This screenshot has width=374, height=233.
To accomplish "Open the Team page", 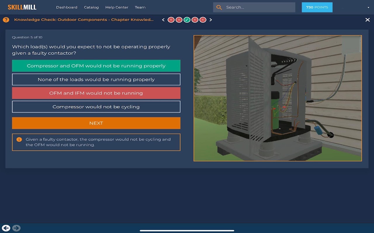I will pyautogui.click(x=140, y=7).
